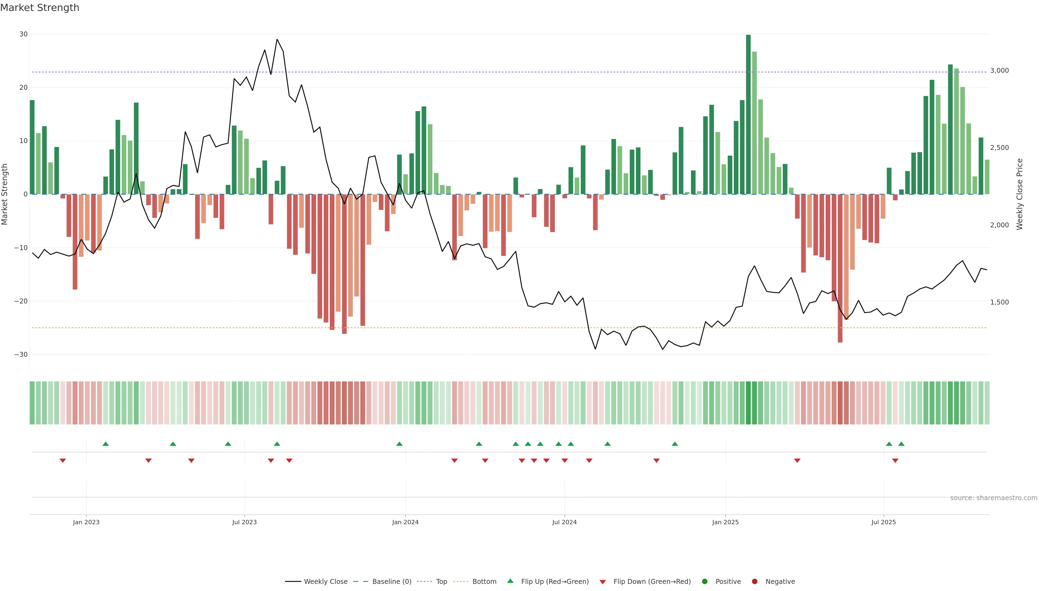Click Flip Up green triangle legend icon
The image size is (1051, 591).
510,581
